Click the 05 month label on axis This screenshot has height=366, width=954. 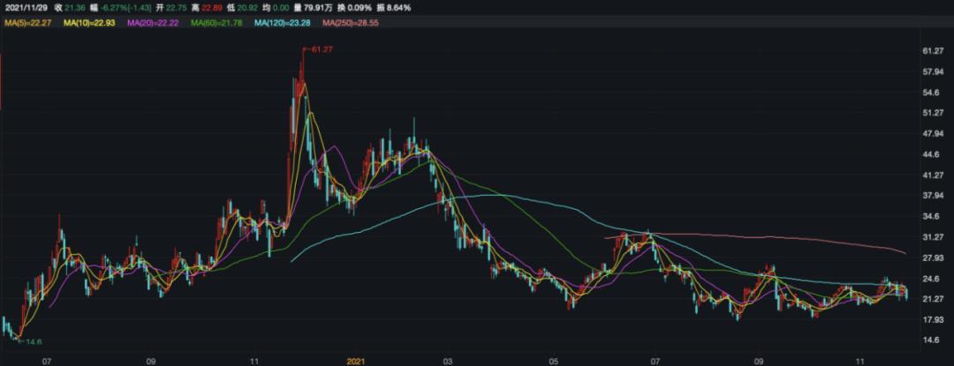[553, 361]
